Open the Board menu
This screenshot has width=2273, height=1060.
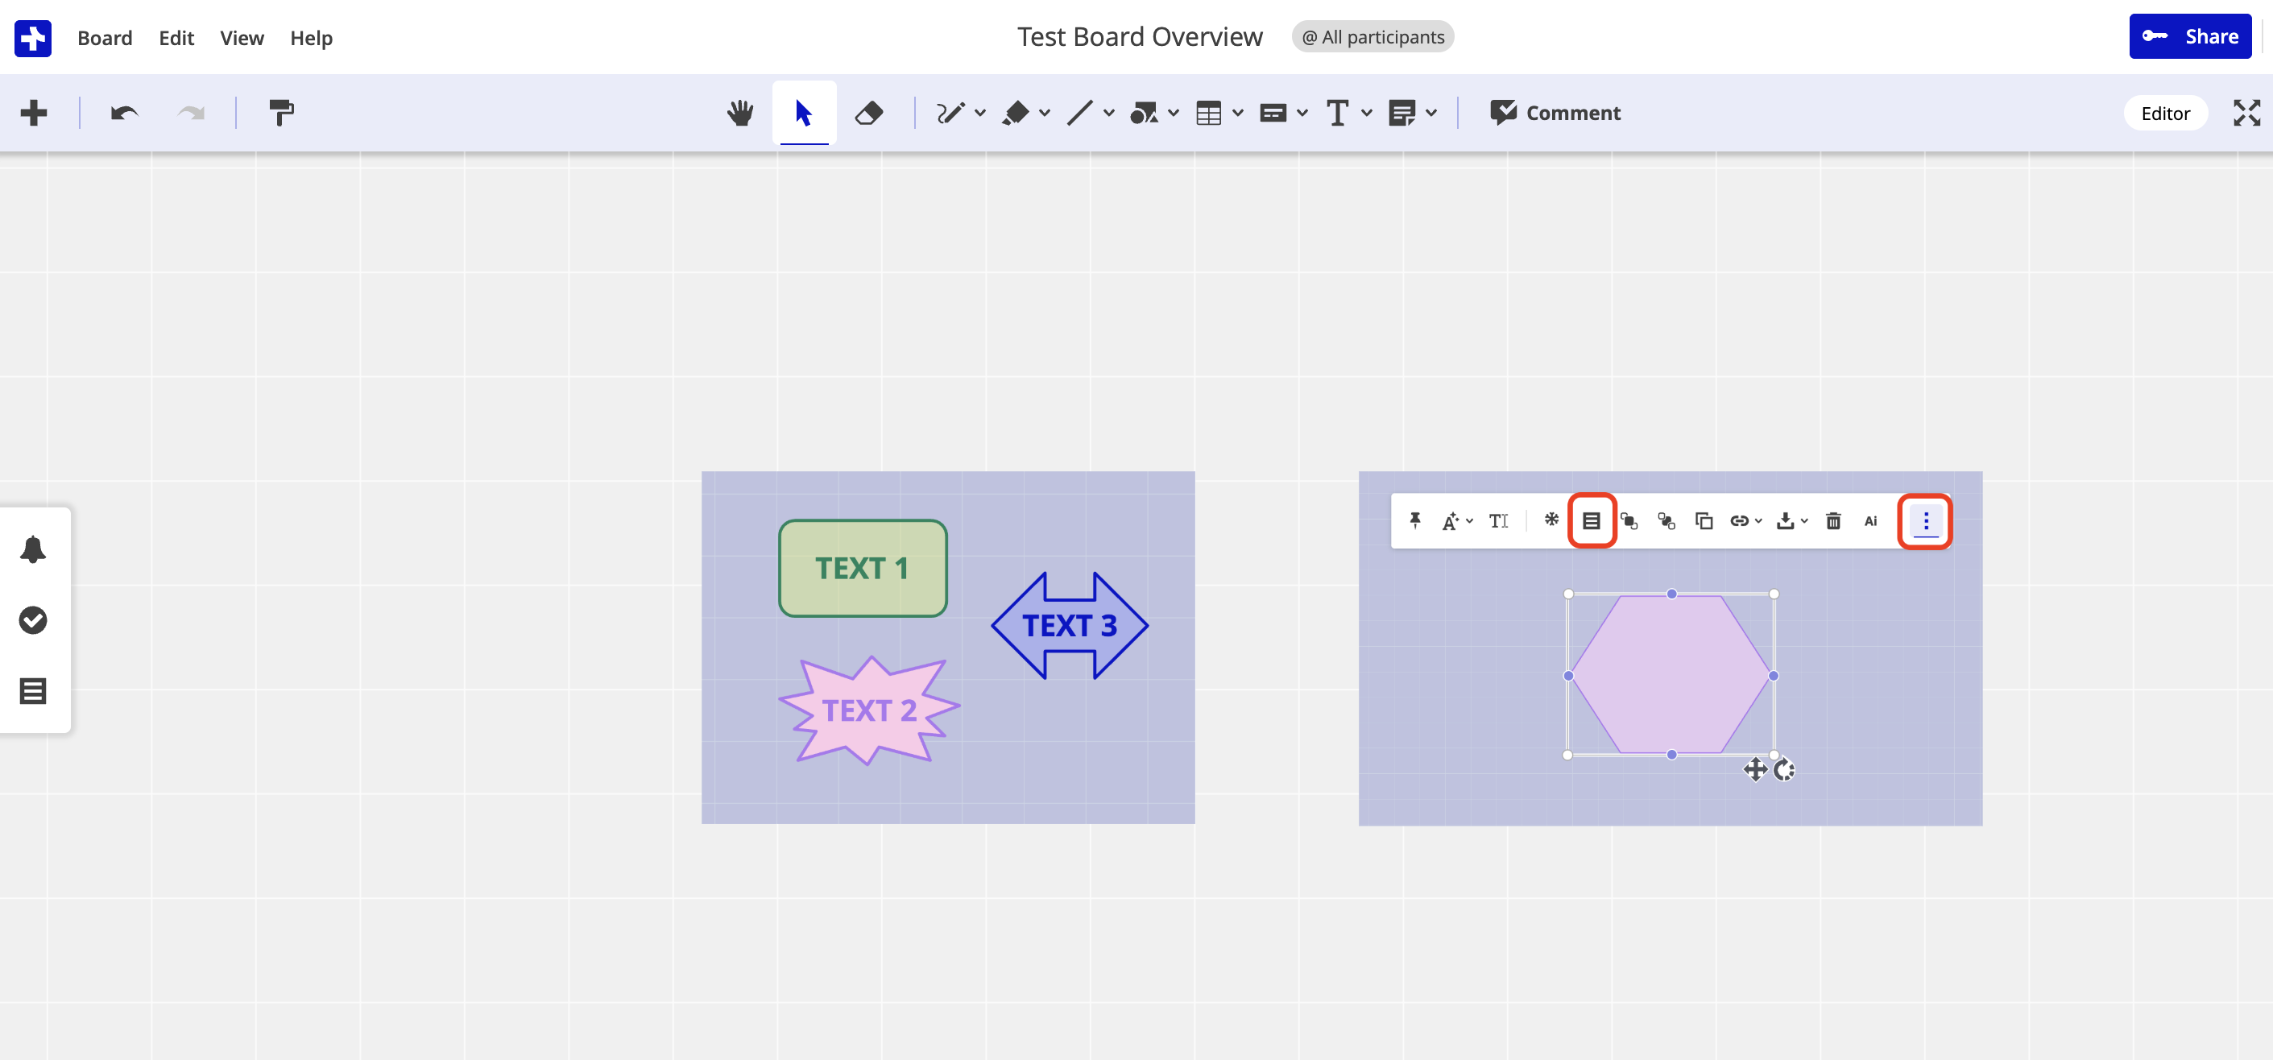point(104,38)
